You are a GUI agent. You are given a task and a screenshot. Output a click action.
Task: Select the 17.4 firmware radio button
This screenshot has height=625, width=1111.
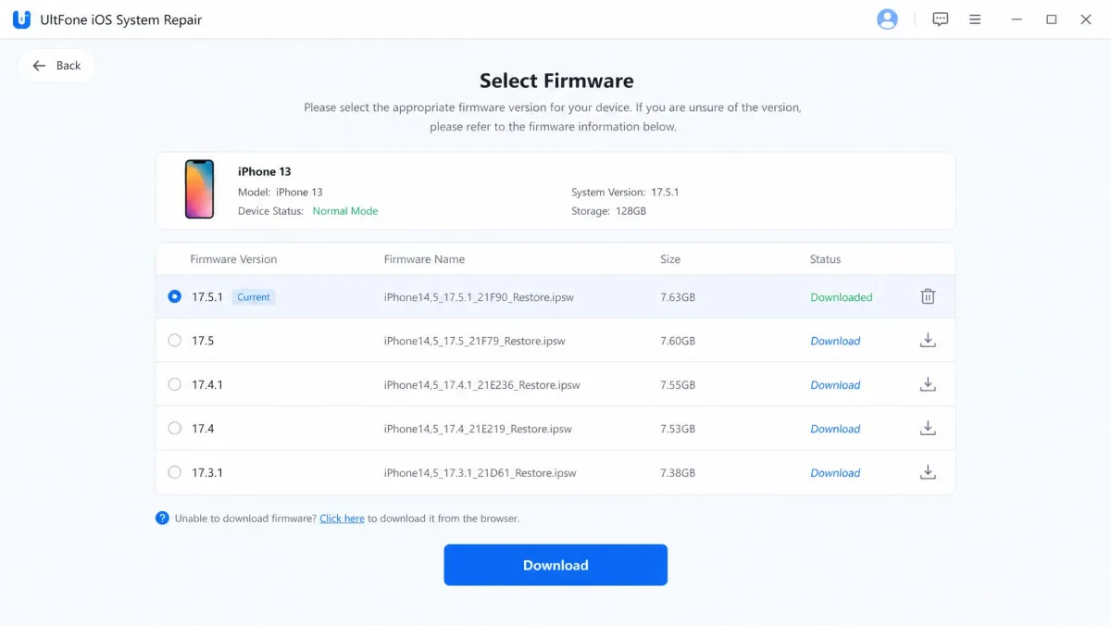[x=174, y=428]
